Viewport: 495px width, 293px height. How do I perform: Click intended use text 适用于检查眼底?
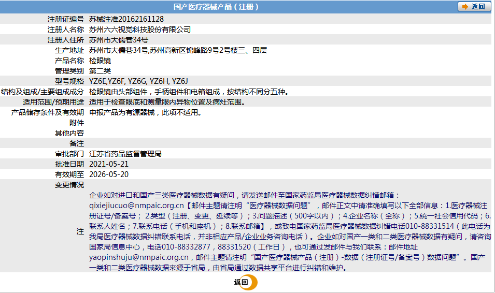point(167,102)
